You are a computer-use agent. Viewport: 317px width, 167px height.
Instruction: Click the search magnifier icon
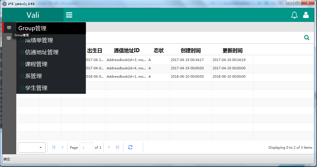coord(307,37)
